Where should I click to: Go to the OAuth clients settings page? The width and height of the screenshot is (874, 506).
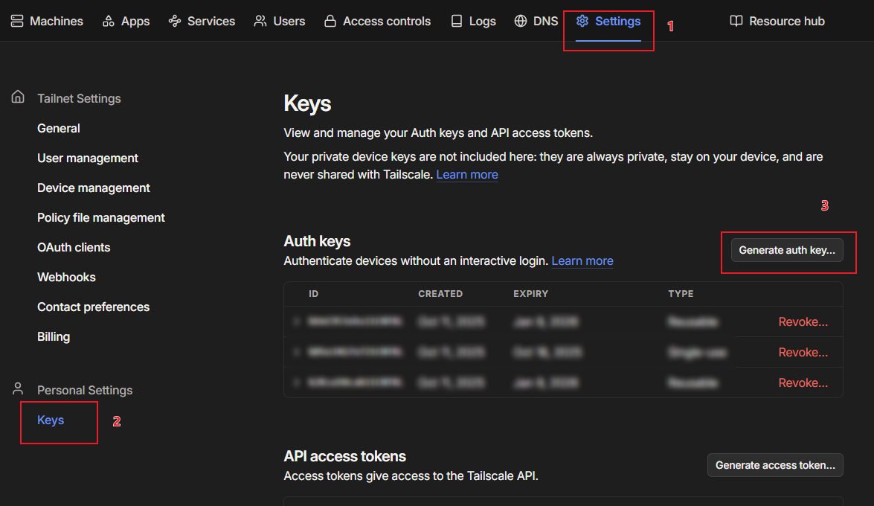pyautogui.click(x=74, y=247)
